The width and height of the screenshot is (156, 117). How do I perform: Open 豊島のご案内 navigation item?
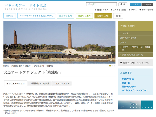coord(84,16)
